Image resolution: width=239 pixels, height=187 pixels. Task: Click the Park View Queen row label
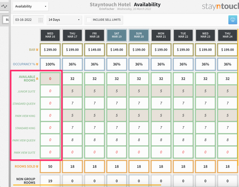pyautogui.click(x=24, y=140)
